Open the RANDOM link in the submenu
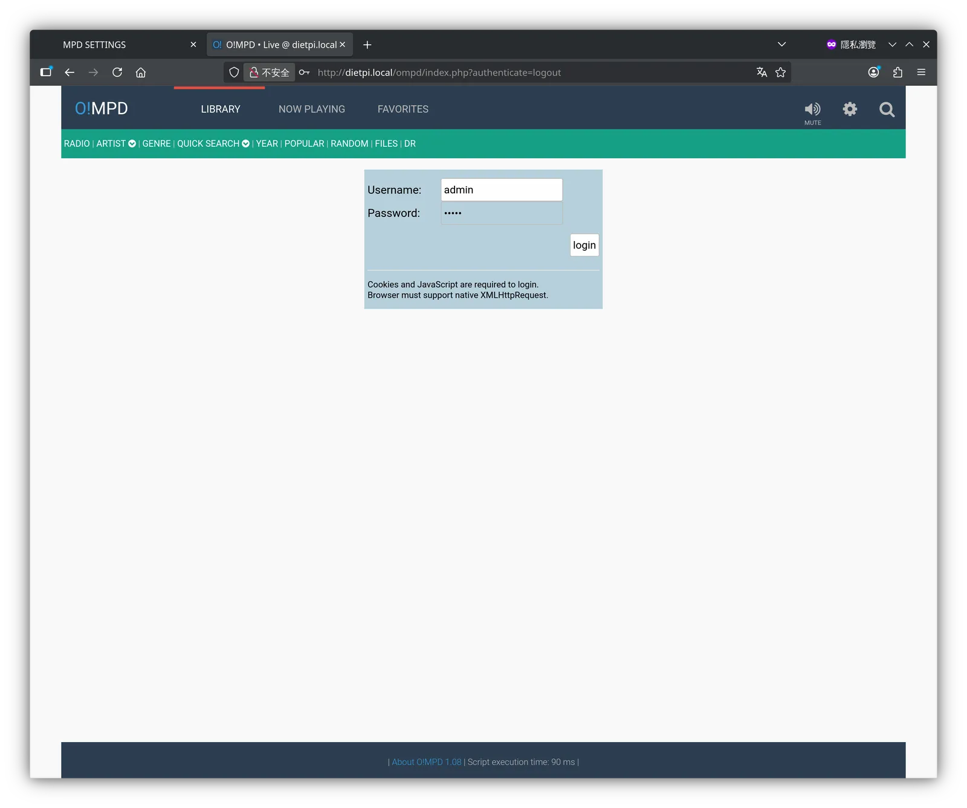Image resolution: width=967 pixels, height=808 pixels. (349, 144)
